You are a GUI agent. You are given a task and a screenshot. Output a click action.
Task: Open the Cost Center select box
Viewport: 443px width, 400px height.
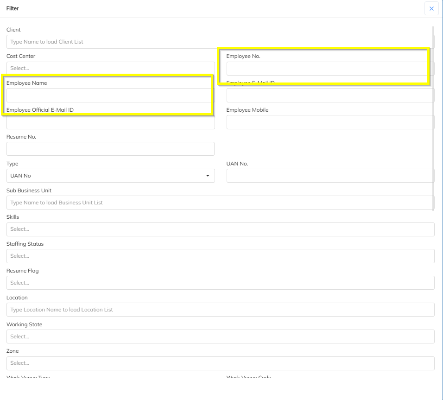tap(110, 68)
